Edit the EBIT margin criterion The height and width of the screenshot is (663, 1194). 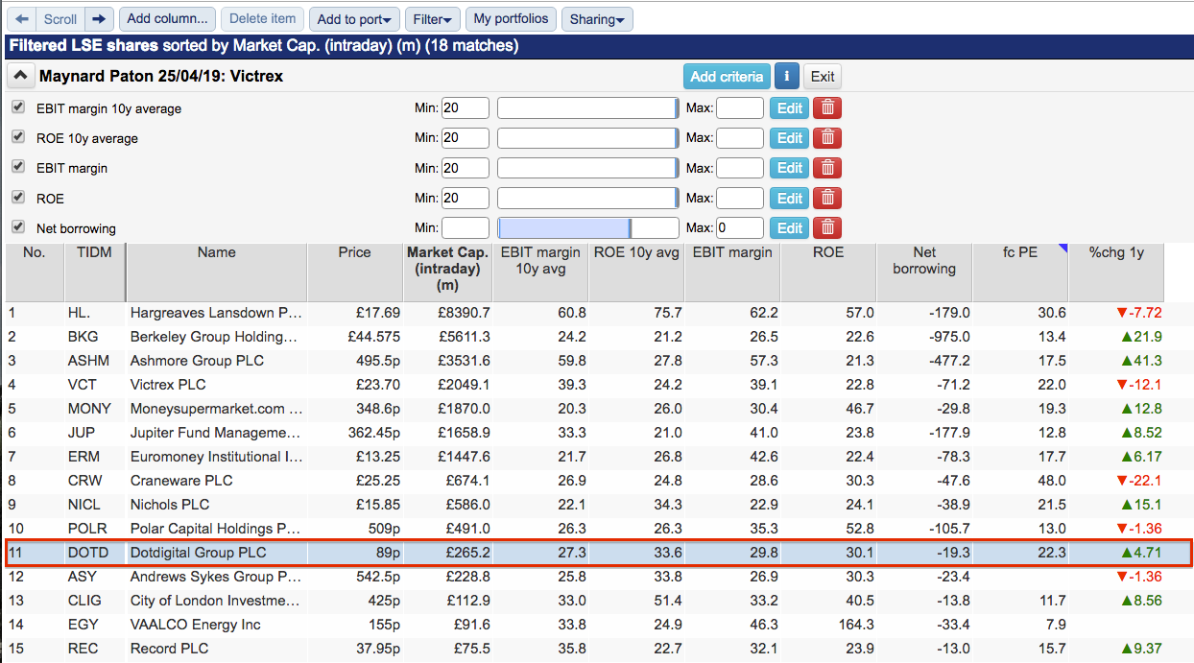point(790,168)
